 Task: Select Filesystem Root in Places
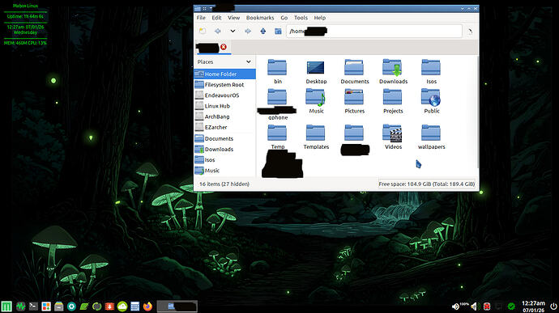[224, 85]
